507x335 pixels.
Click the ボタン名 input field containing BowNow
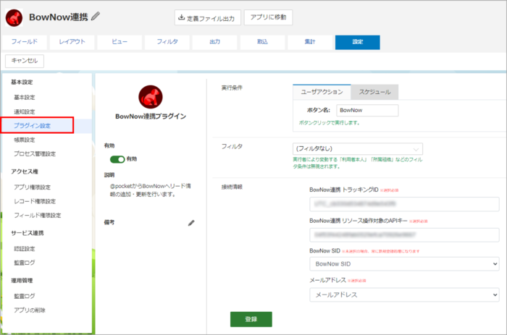point(367,110)
